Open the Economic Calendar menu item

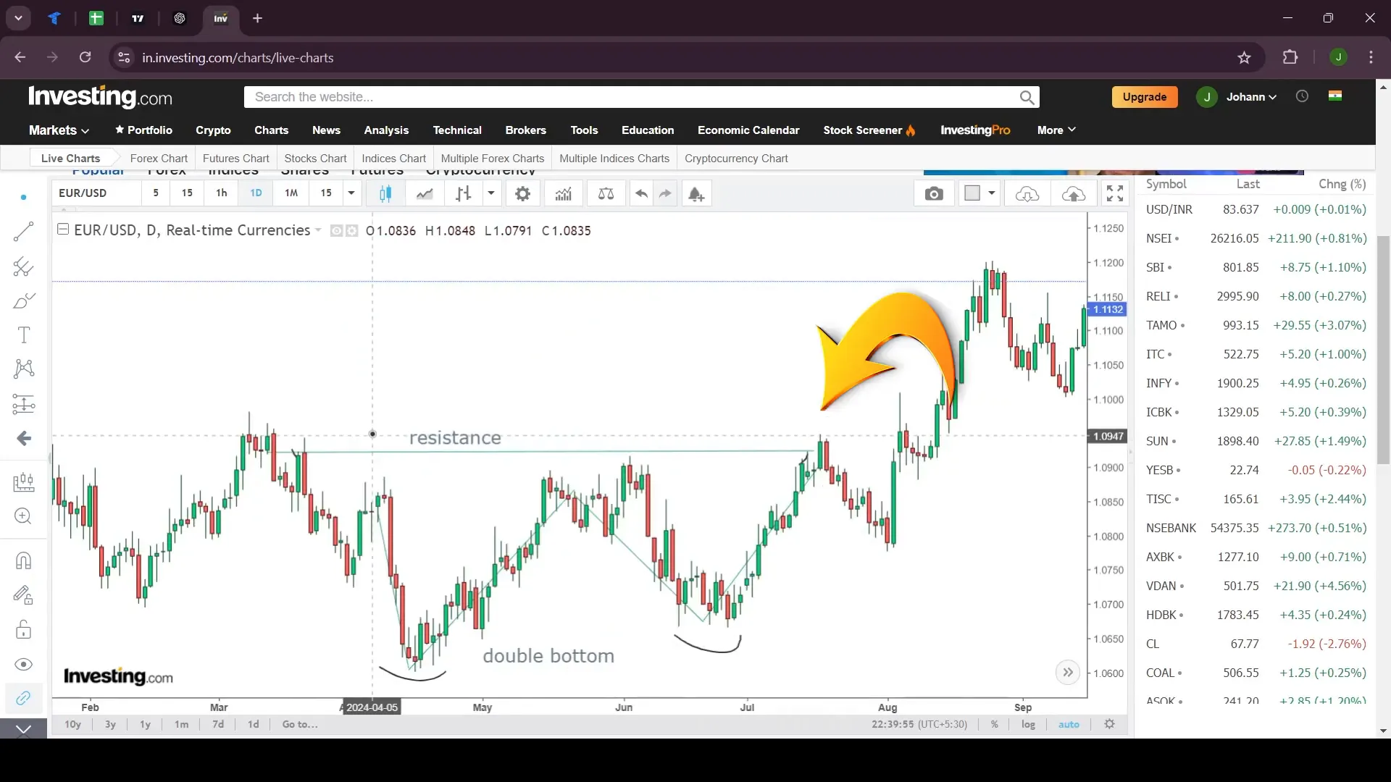pos(748,130)
